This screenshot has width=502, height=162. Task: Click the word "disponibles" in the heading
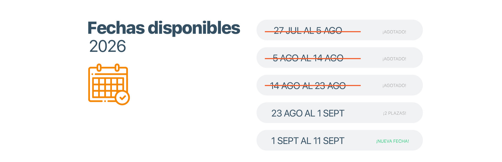coord(194,28)
